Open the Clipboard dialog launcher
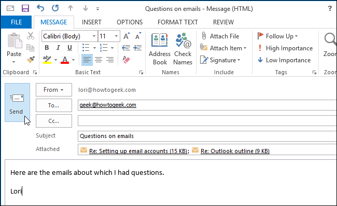Viewport: 337px width, 206px height. (x=35, y=73)
